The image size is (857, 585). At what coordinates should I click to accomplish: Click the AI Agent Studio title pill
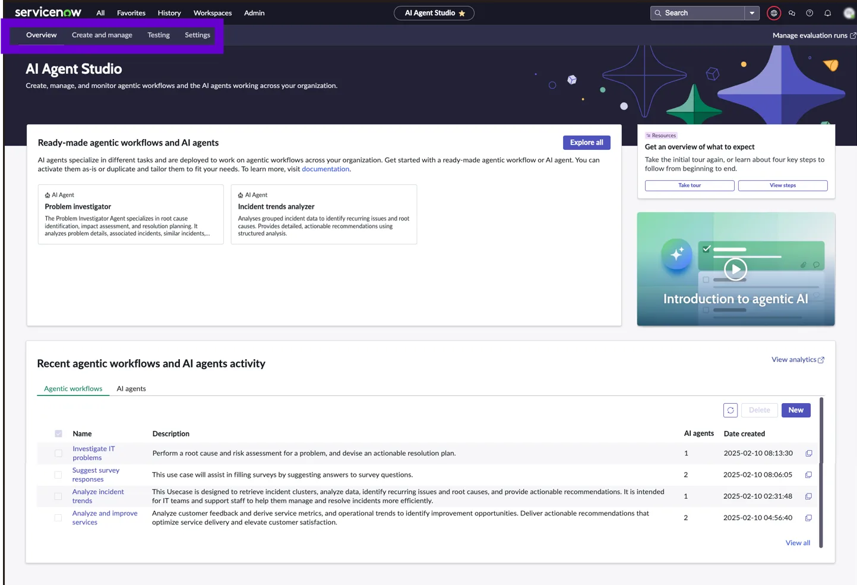(x=434, y=13)
